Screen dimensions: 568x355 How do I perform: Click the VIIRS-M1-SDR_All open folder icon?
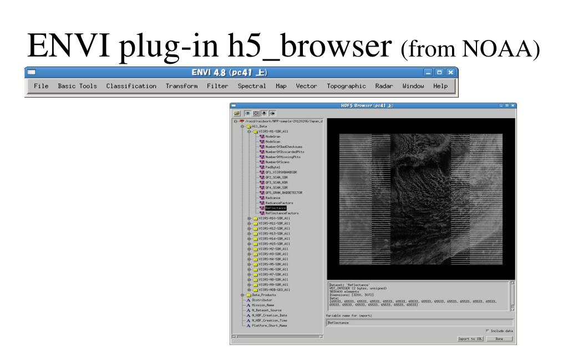[x=255, y=131]
